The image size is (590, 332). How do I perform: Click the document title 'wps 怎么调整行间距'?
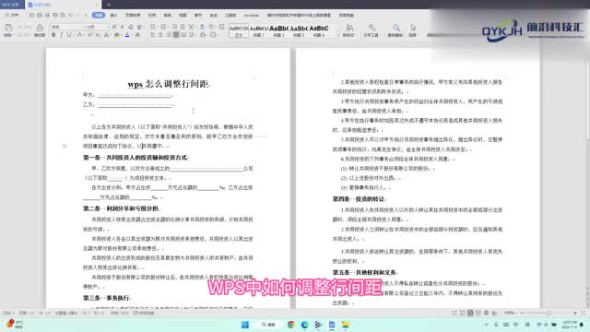[169, 84]
